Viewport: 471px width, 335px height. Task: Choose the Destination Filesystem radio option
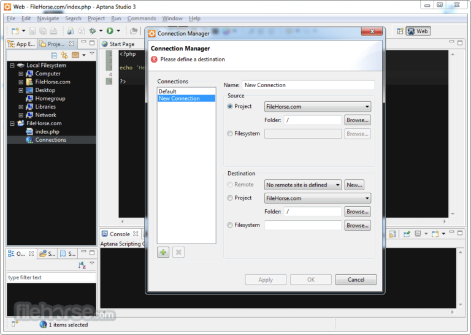point(230,225)
